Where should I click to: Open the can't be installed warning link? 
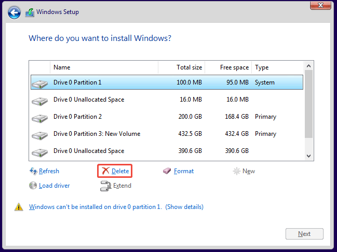96,207
